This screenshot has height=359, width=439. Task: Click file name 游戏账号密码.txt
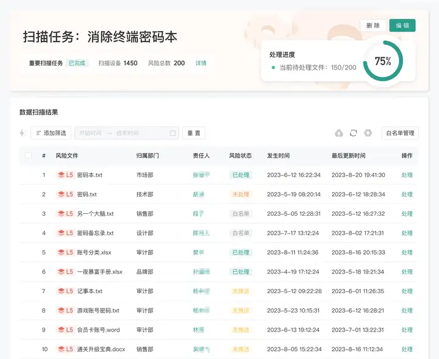pos(98,310)
